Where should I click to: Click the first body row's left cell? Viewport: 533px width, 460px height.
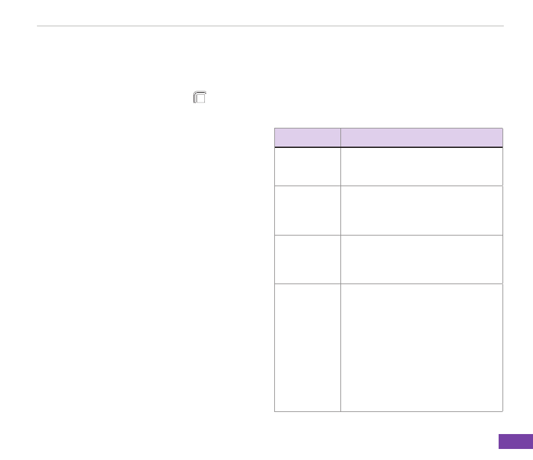point(307,167)
